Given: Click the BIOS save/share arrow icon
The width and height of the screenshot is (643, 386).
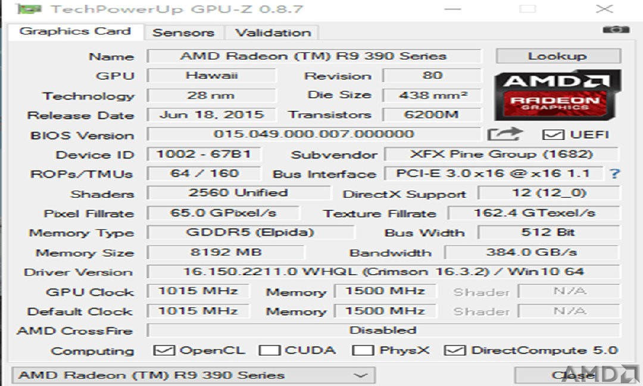Looking at the screenshot, I should coord(505,134).
